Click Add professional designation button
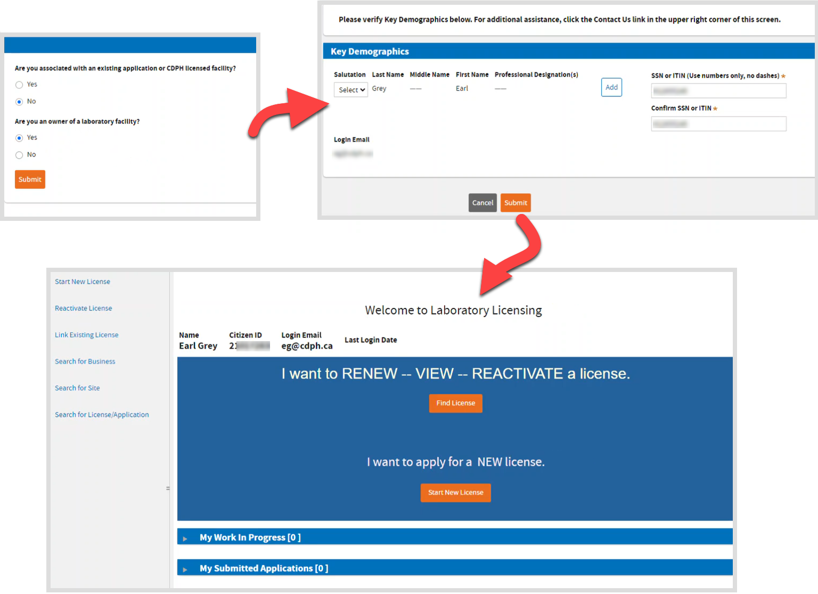The height and width of the screenshot is (594, 818). [611, 87]
